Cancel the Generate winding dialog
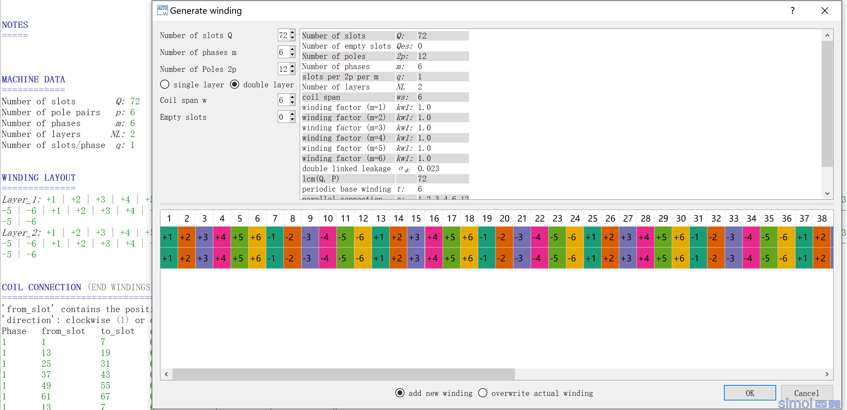 pyautogui.click(x=806, y=393)
